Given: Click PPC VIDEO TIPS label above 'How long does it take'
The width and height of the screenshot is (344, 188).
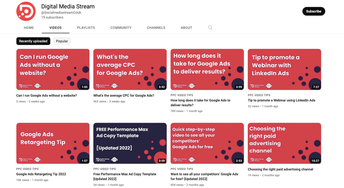Looking at the screenshot, I should (182, 95).
